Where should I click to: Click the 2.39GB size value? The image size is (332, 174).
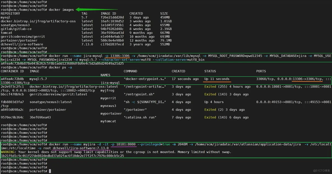click(x=166, y=29)
